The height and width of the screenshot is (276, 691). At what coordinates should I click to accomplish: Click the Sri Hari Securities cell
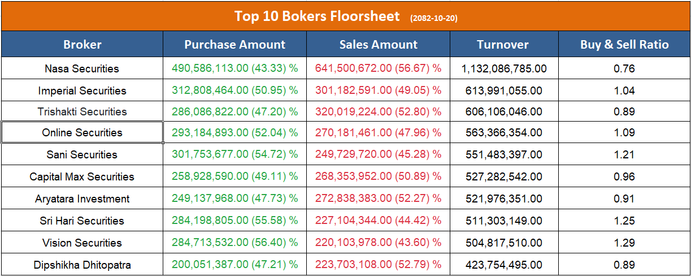(x=82, y=221)
